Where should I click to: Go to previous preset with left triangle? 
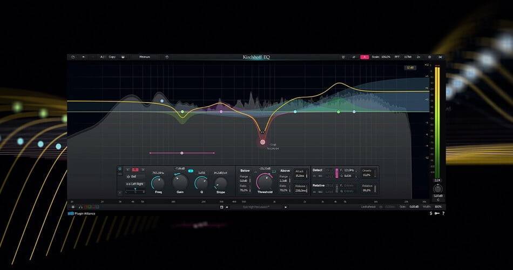[x=227, y=207]
